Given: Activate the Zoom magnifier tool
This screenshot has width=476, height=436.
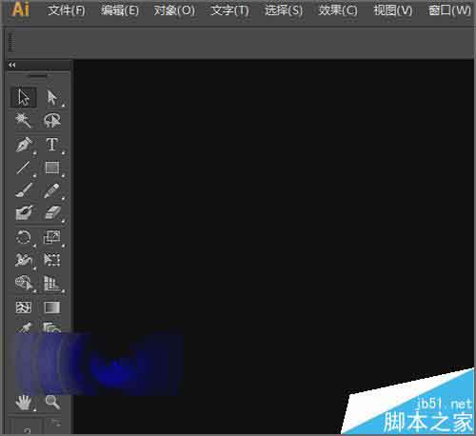Looking at the screenshot, I should pyautogui.click(x=52, y=402).
